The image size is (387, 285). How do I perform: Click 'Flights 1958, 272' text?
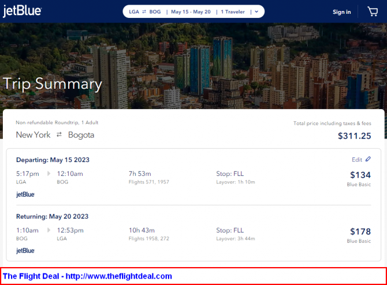click(149, 238)
